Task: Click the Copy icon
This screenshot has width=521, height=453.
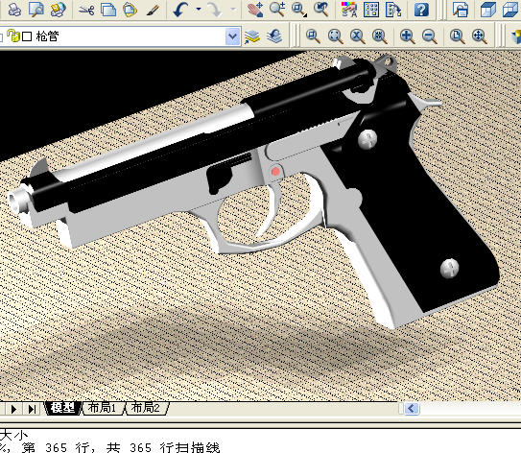Action: click(108, 10)
